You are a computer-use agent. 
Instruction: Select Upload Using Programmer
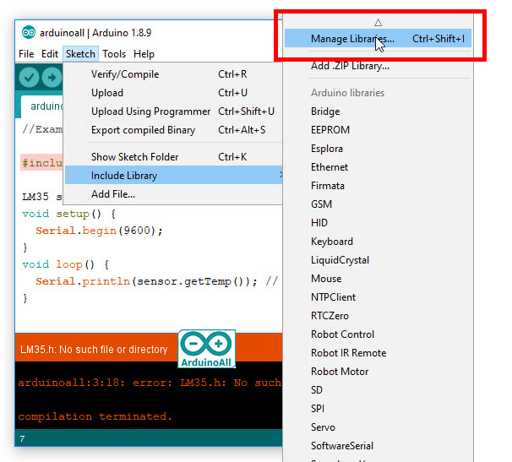point(173,111)
